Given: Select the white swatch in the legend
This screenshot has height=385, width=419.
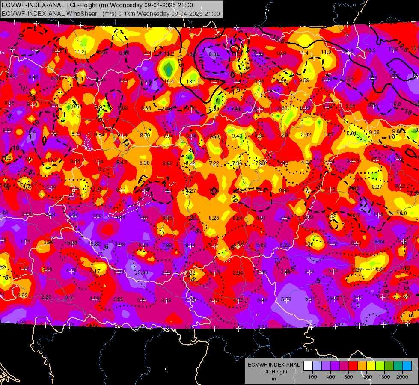Looking at the screenshot, I should click(308, 366).
